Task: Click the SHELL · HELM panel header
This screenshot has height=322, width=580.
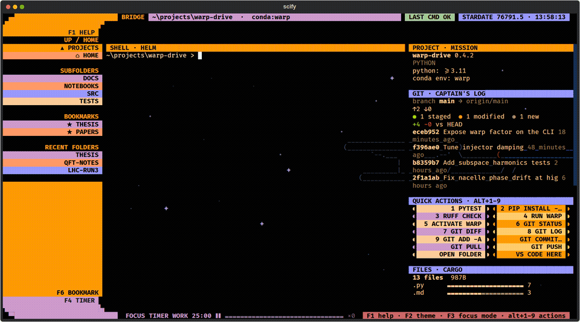Action: (256, 48)
